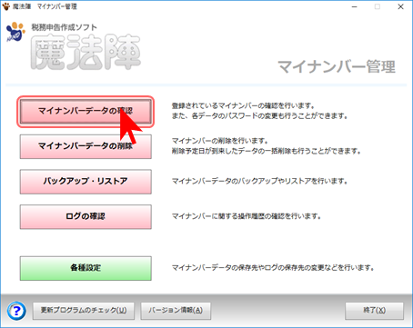The width and height of the screenshot is (413, 328).
Task: Click text about 削除予定日 一括削除
Action: click(x=267, y=151)
